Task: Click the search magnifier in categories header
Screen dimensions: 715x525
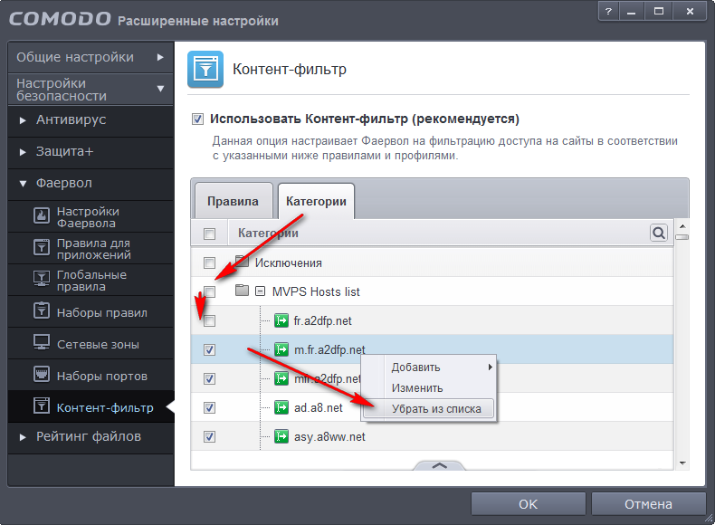Action: (659, 233)
